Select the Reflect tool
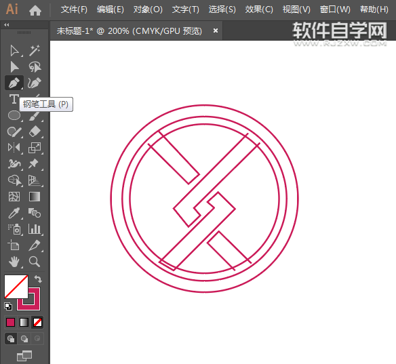The height and width of the screenshot is (364, 396). click(14, 147)
